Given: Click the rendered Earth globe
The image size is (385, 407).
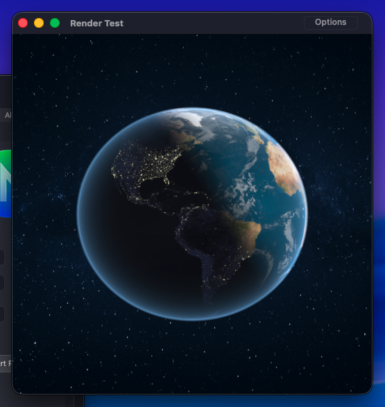Looking at the screenshot, I should click(192, 214).
